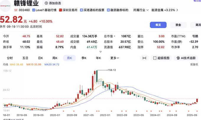Switch to the 资金 tab
Image resolution: width=201 pixels, height=120 pixels.
[x=178, y=25]
